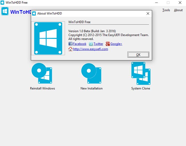Click the small icon in About dialog title bar

(34, 13)
